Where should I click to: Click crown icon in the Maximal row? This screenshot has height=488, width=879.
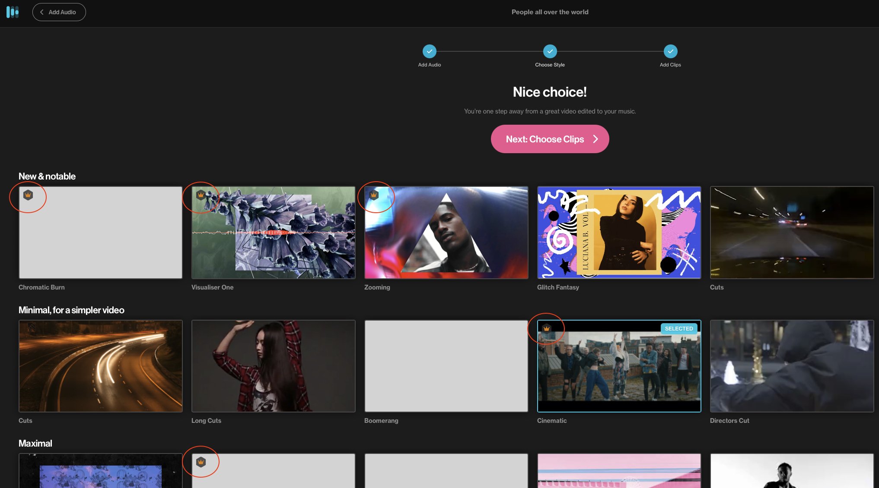(x=201, y=462)
